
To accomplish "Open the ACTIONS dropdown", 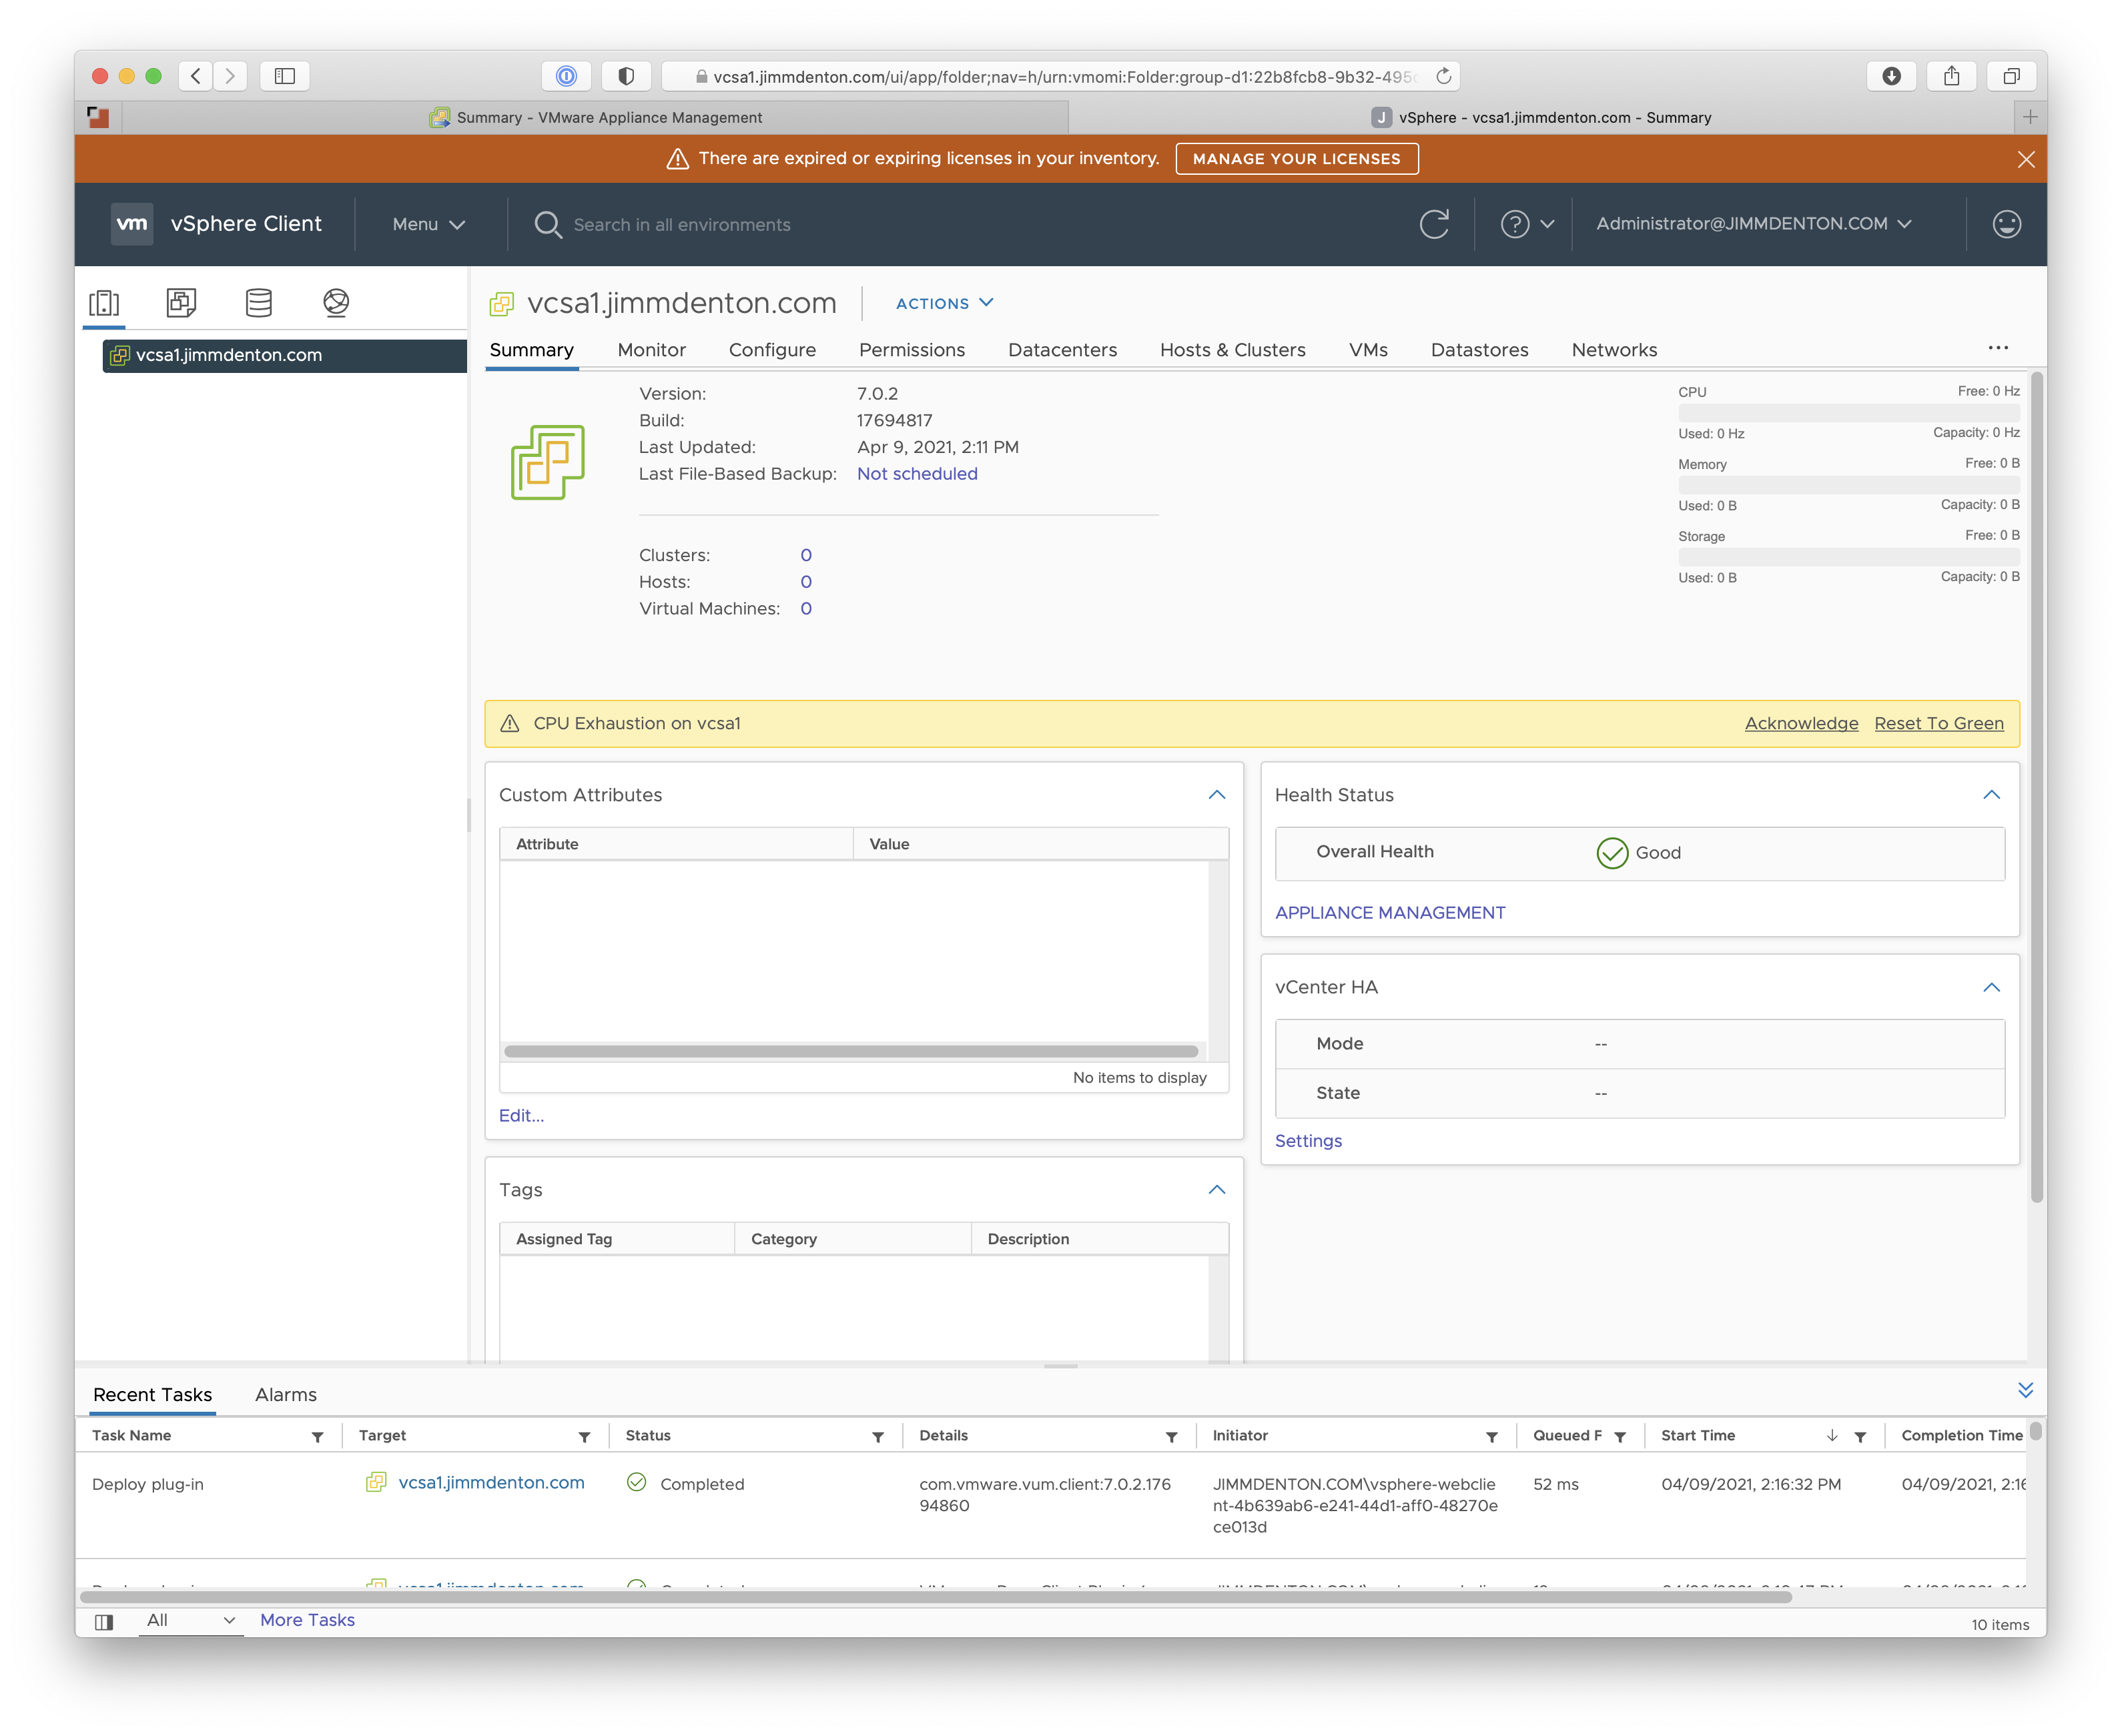I will 944,303.
